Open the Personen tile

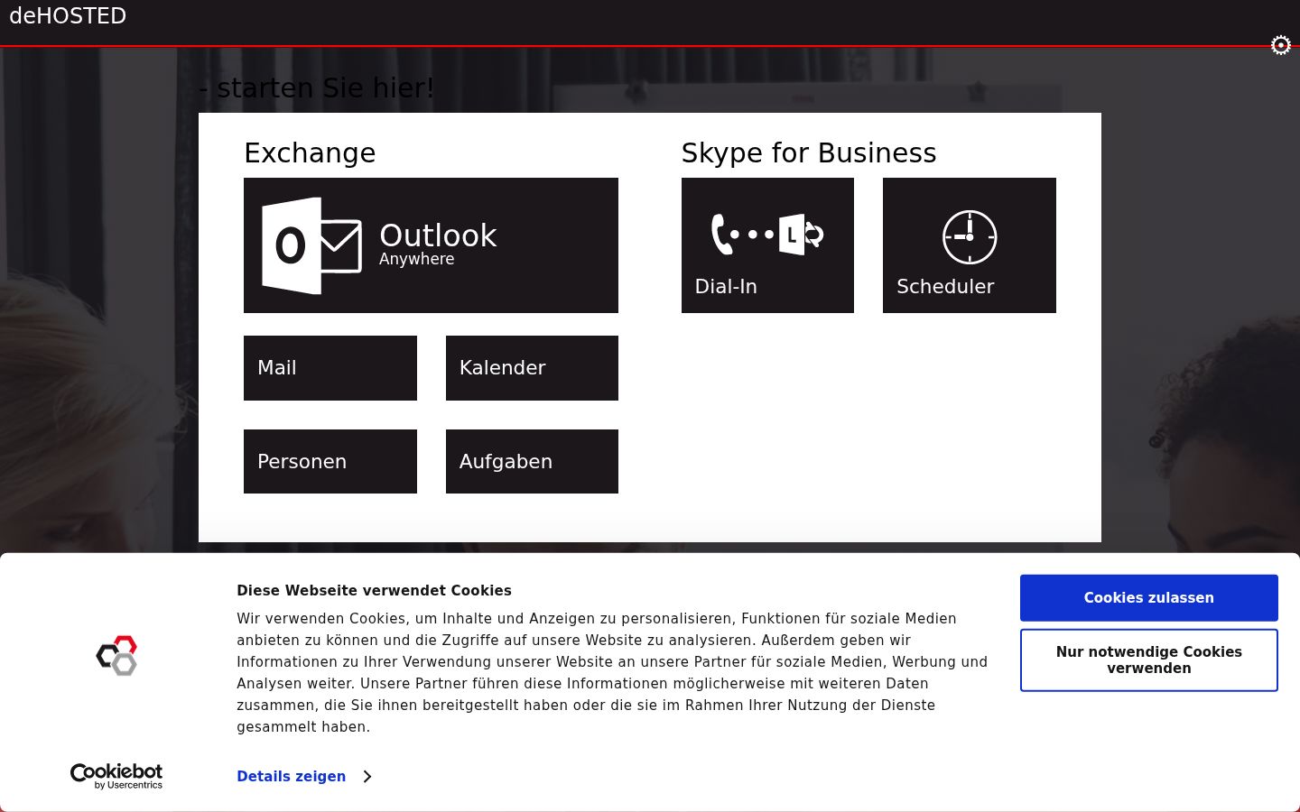tap(330, 462)
